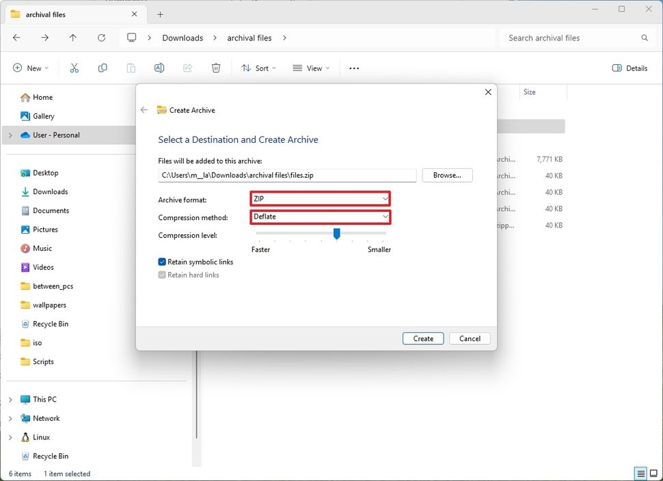Open the Archive format dropdown
663x481 pixels.
[320, 198]
